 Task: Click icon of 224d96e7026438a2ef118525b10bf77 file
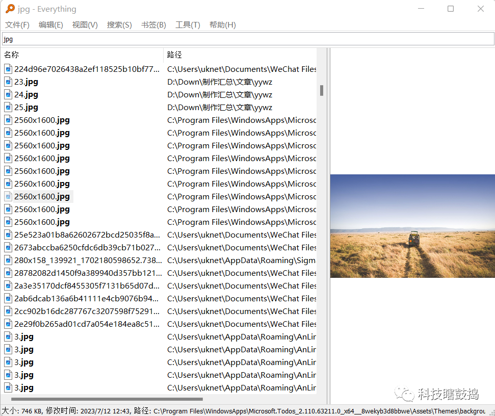tap(8, 69)
